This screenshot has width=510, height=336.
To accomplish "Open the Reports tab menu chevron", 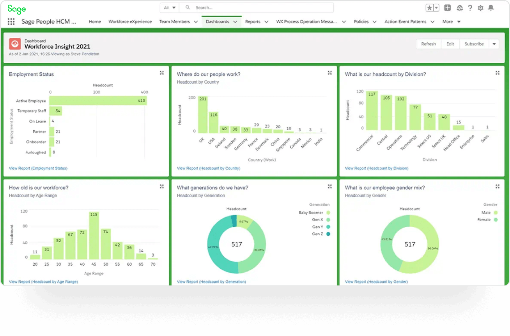I will [266, 22].
